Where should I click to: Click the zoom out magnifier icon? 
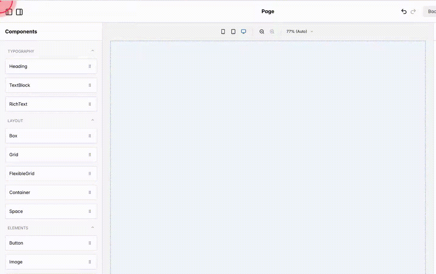point(262,31)
